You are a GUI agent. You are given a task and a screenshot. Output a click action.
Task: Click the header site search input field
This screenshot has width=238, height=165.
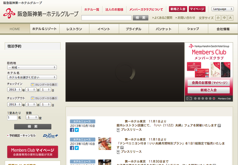tap(106, 18)
